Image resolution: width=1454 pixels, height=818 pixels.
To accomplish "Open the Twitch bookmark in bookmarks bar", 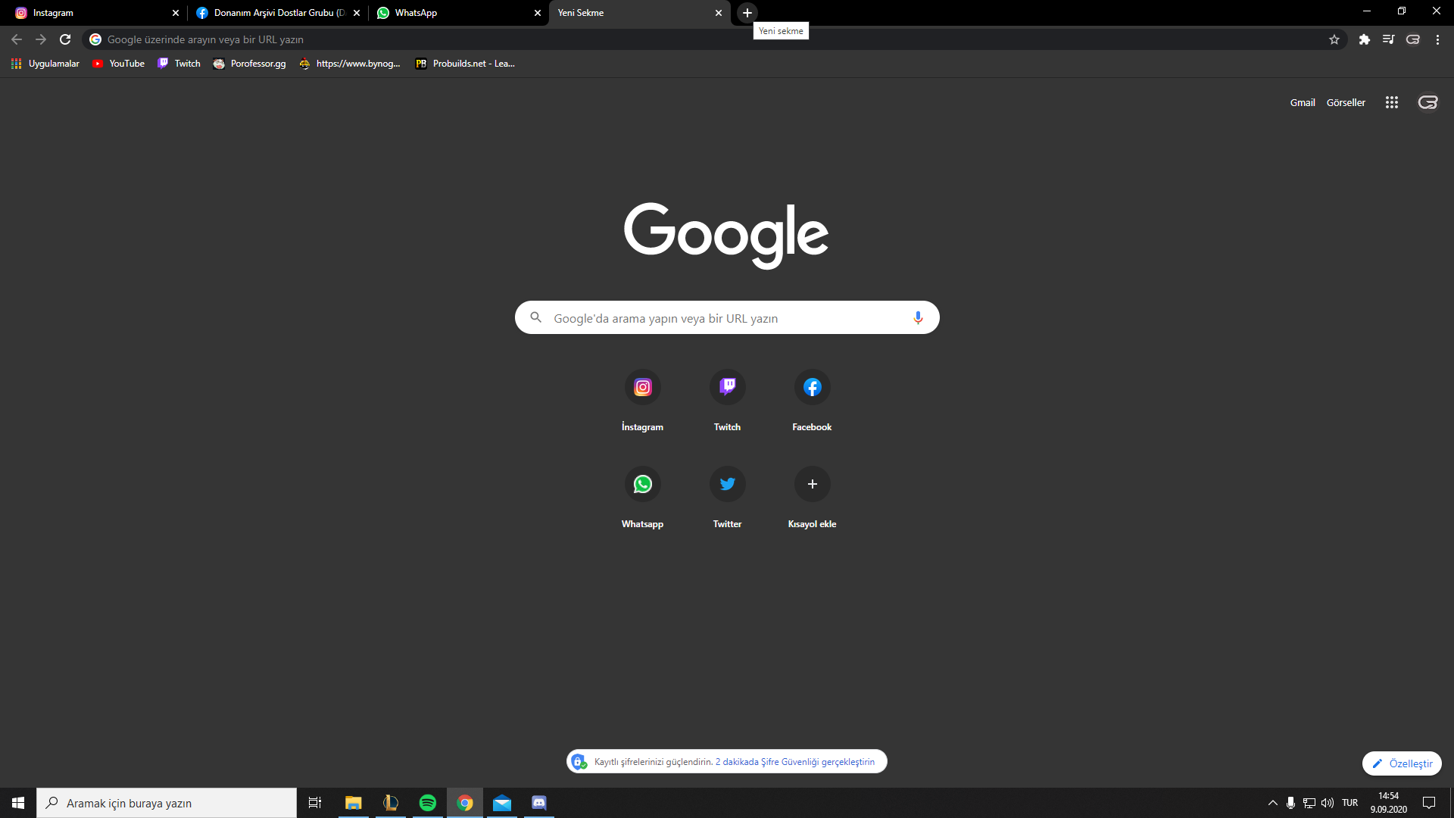I will tap(179, 64).
